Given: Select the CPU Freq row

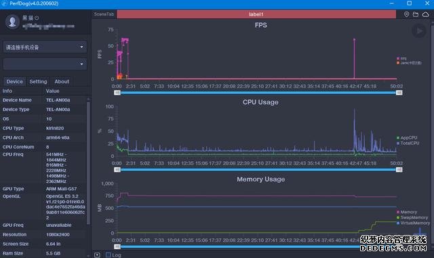Looking at the screenshot, I should [43, 168].
